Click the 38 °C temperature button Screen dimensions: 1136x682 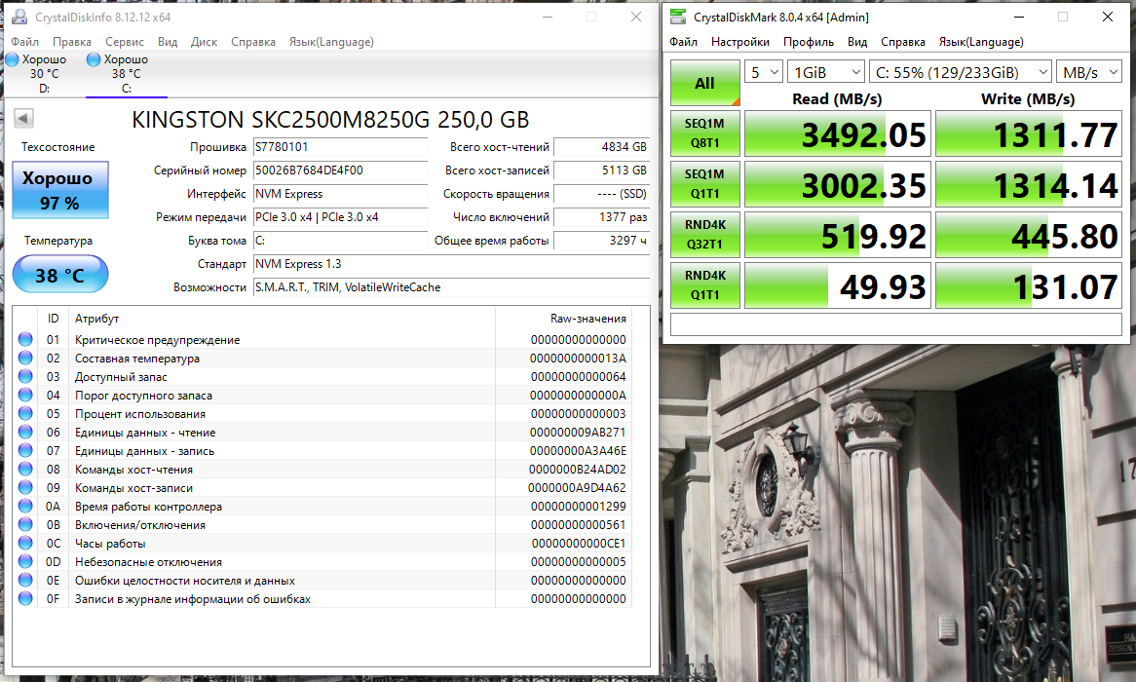point(60,275)
